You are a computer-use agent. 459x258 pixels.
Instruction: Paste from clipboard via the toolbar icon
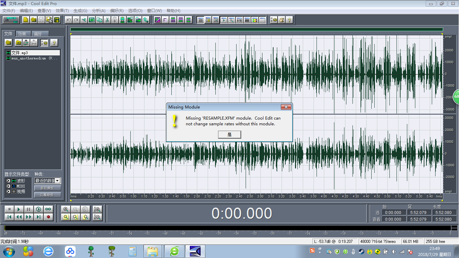coord(115,20)
